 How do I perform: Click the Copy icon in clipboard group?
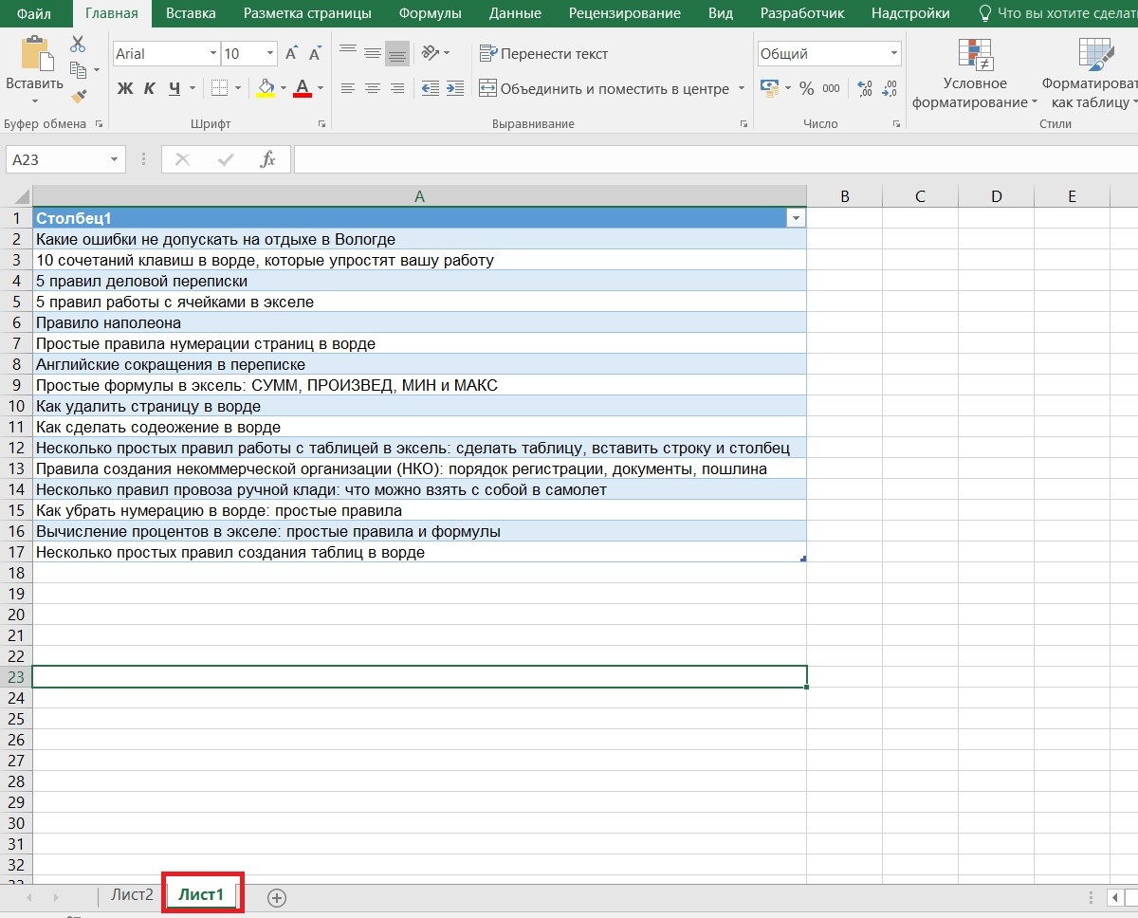pos(78,69)
